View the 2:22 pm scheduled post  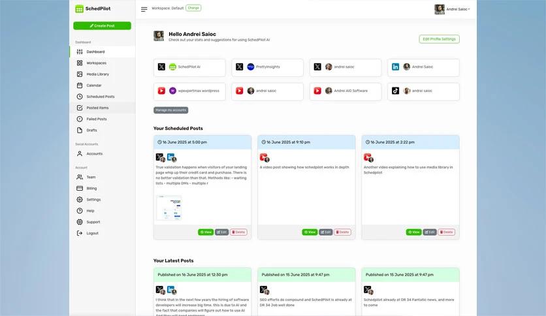(413, 232)
